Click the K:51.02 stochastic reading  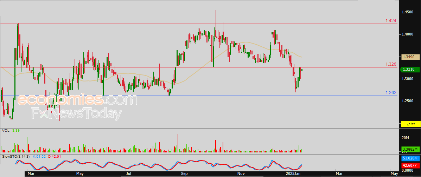click(x=39, y=156)
